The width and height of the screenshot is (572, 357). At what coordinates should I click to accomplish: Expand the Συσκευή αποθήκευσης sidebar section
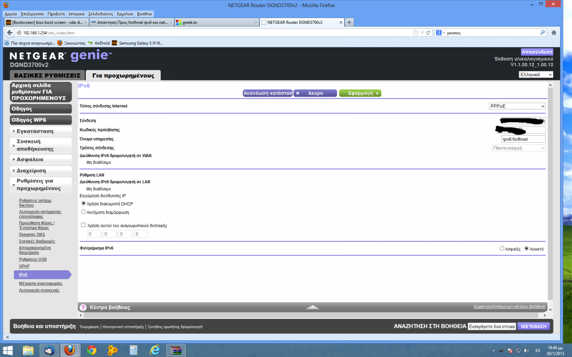pos(41,145)
